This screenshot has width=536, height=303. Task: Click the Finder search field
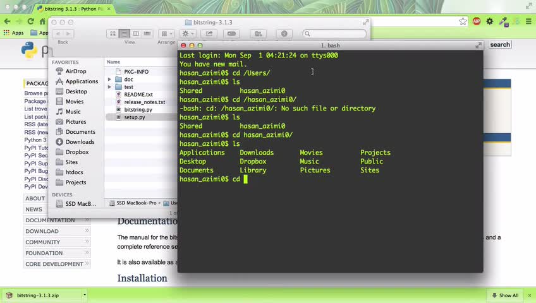click(334, 33)
